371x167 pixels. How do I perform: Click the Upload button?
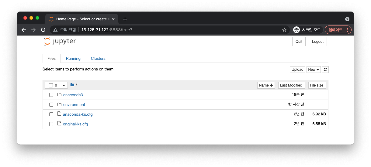[x=297, y=70]
